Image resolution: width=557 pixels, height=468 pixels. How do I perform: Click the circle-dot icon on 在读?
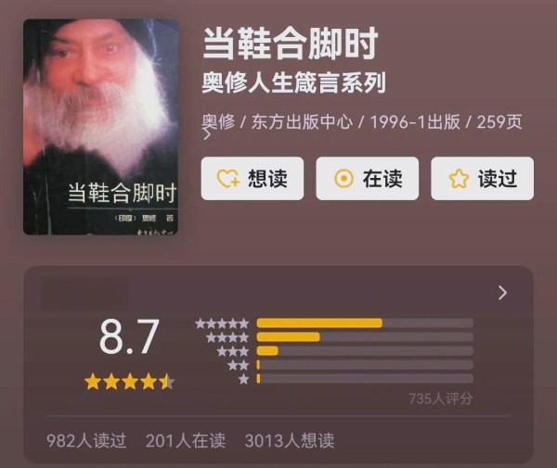coord(343,178)
